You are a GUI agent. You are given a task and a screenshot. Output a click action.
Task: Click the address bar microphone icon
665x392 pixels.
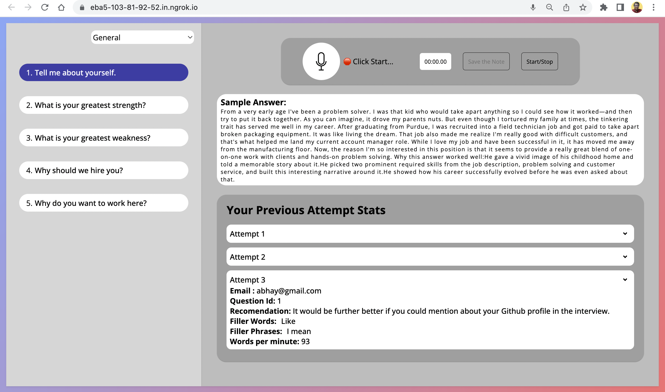pyautogui.click(x=533, y=7)
